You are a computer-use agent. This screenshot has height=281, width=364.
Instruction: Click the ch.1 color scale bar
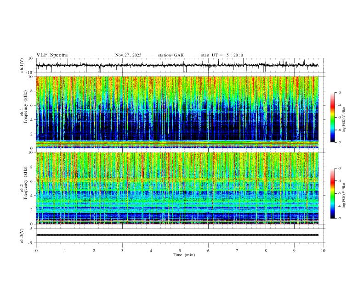coord(333,118)
